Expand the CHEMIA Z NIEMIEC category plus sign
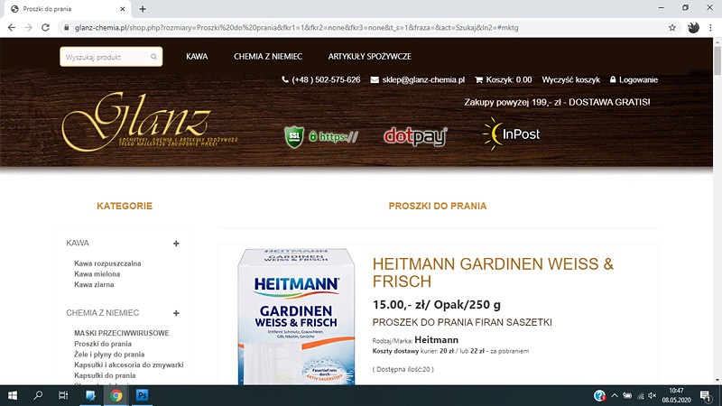 [176, 313]
